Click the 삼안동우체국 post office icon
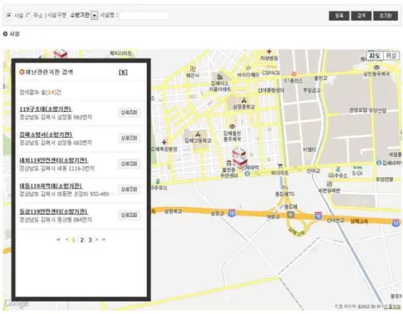 pos(376,68)
